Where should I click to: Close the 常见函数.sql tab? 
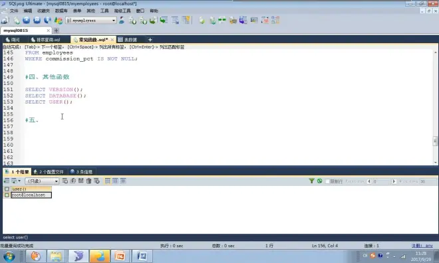(112, 40)
